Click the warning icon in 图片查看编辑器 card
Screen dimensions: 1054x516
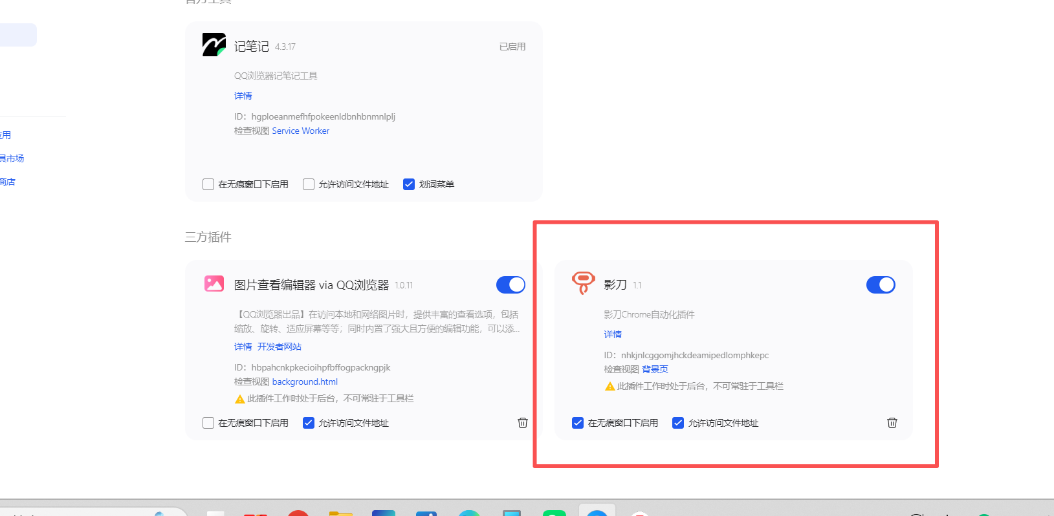240,399
